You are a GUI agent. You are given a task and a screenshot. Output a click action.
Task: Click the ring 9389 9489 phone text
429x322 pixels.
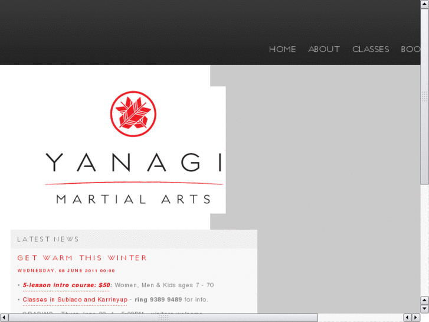pyautogui.click(x=158, y=300)
